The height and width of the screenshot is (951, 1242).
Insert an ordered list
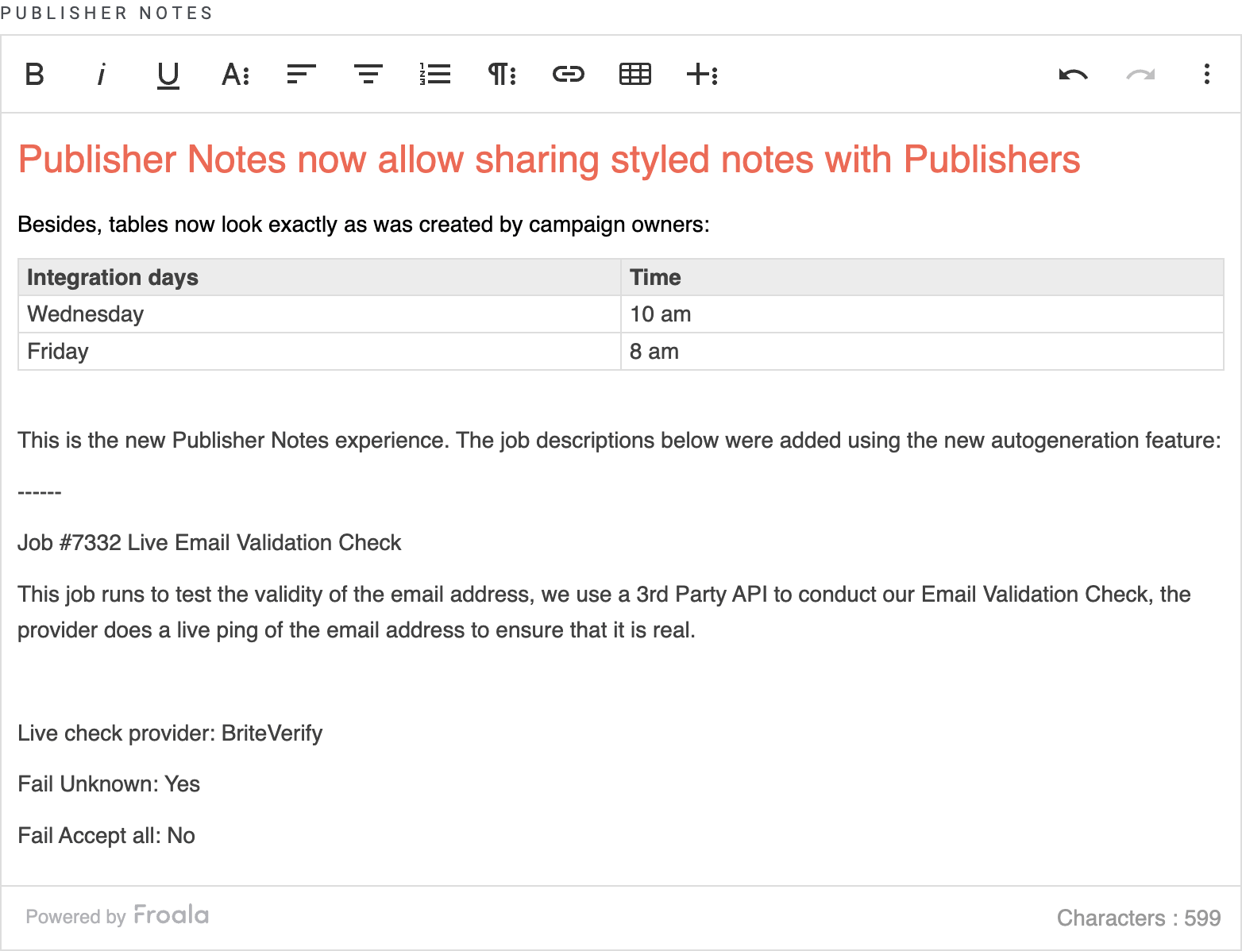coord(435,75)
